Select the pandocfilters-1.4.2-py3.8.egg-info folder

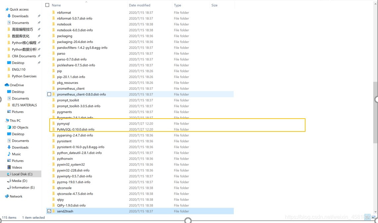[x=82, y=48]
